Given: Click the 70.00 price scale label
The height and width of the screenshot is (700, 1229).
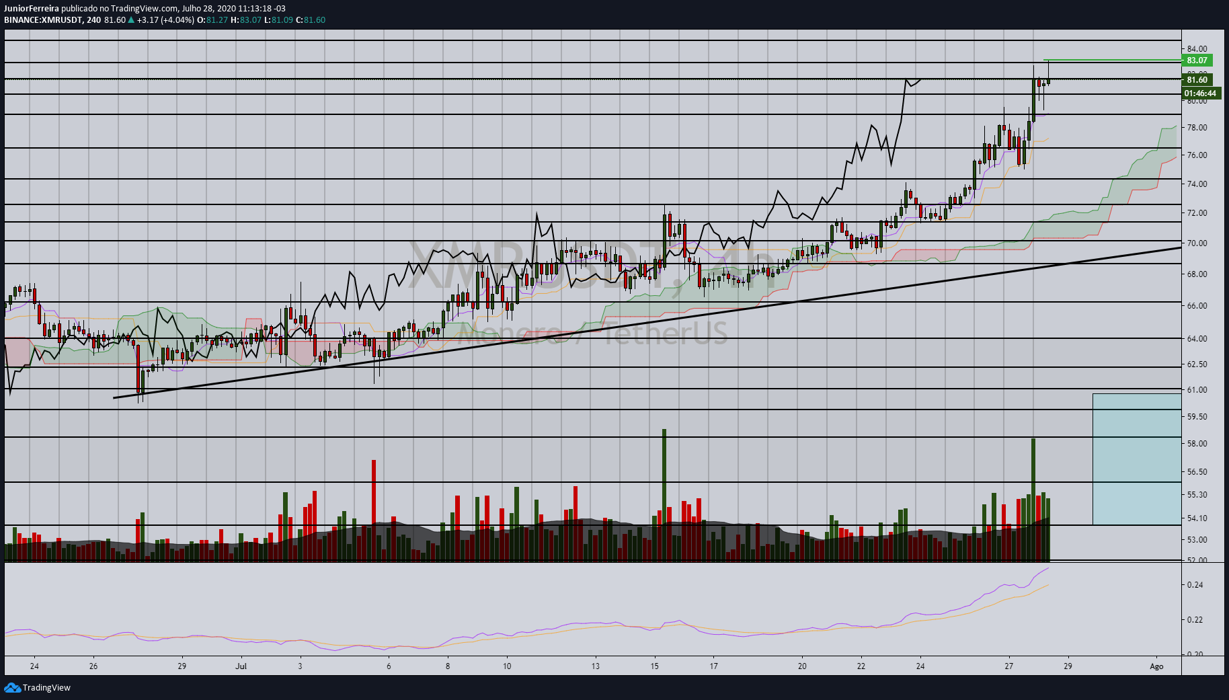Looking at the screenshot, I should tap(1197, 243).
